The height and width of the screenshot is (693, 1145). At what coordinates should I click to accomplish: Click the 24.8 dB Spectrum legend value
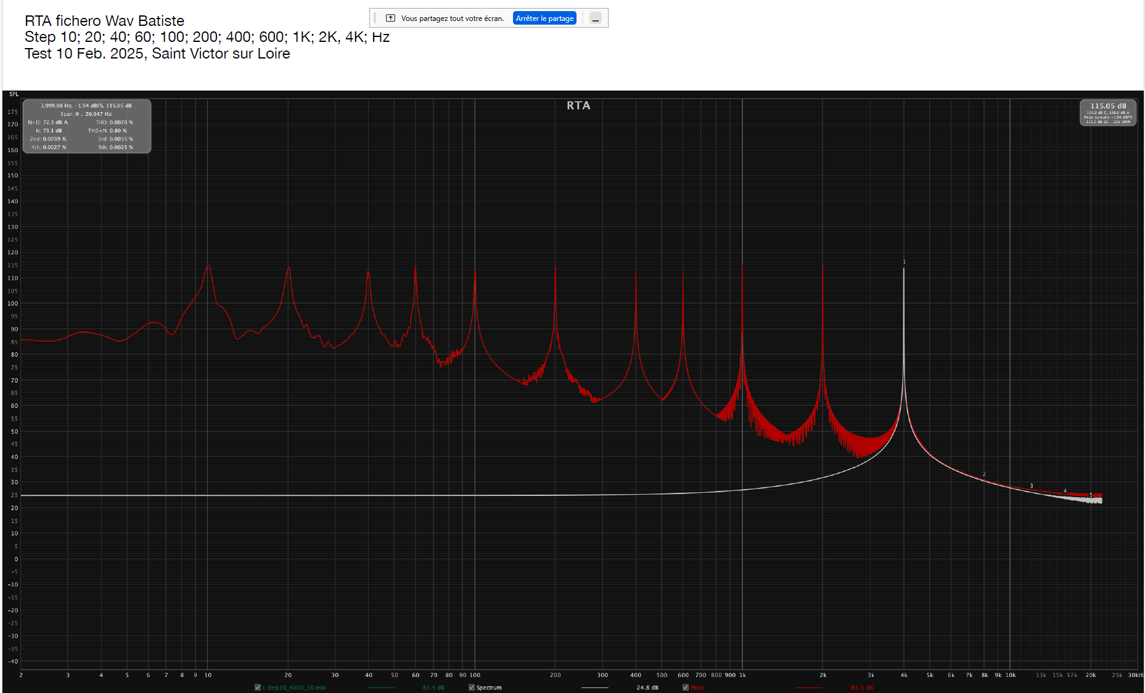pos(647,687)
